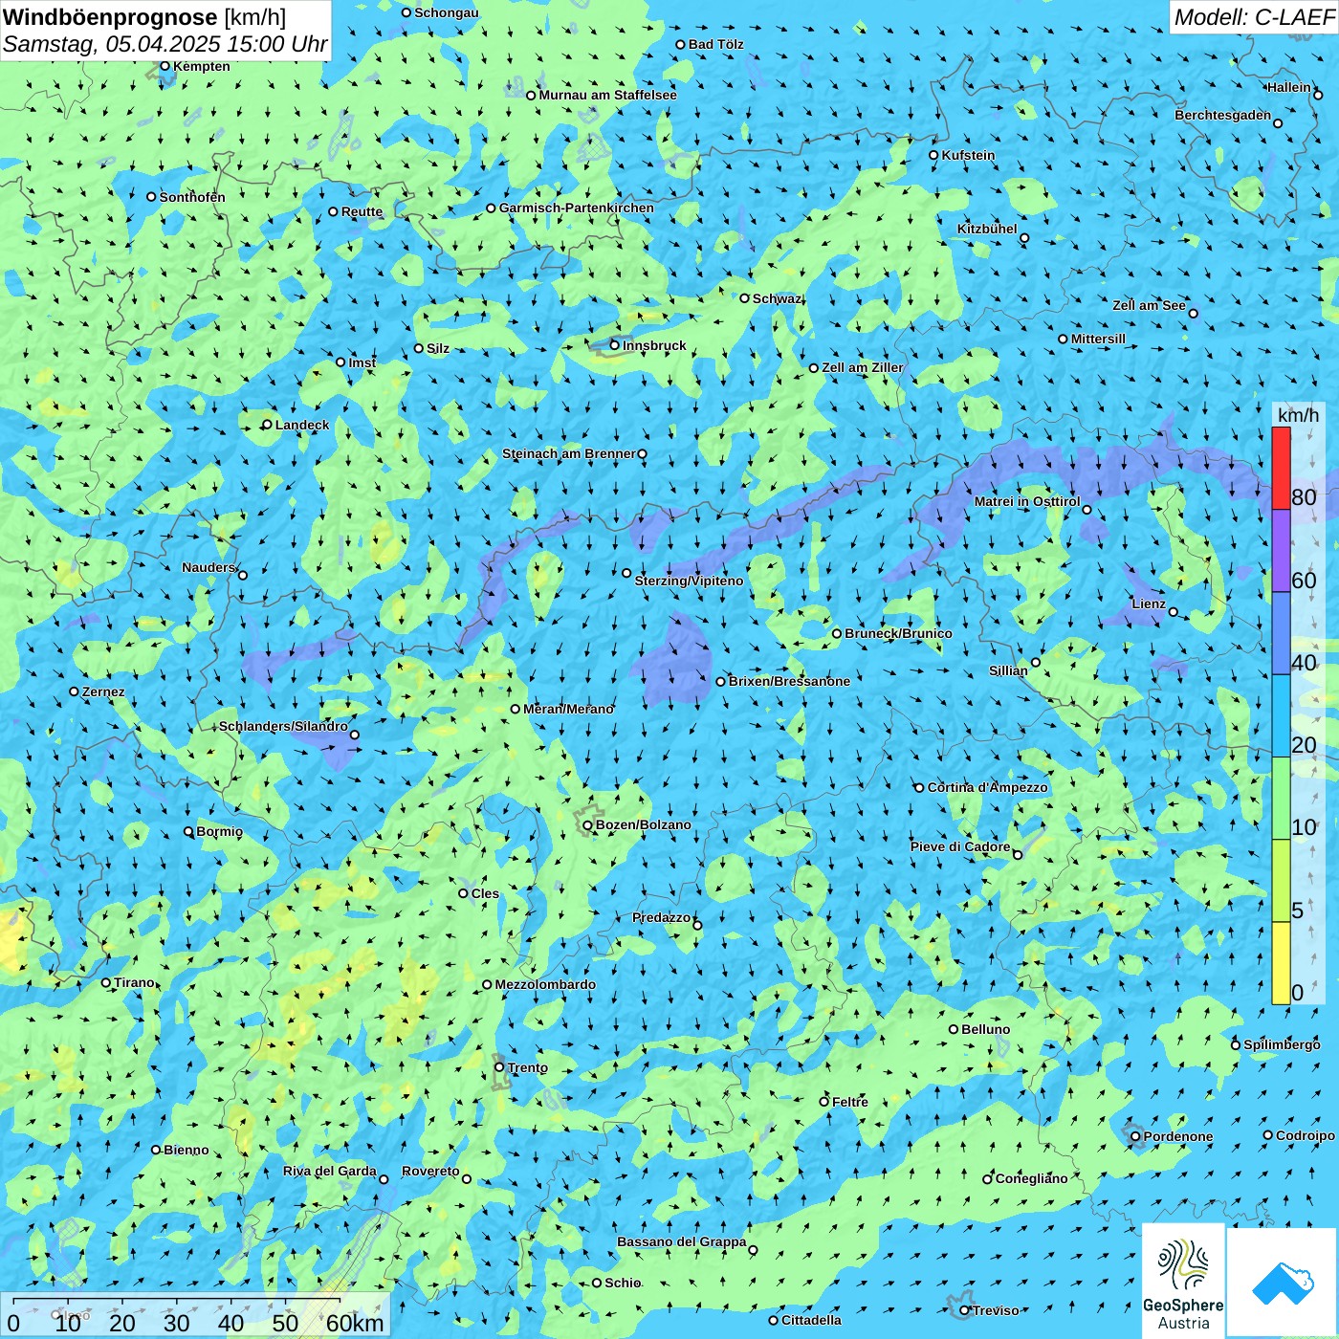
Task: Click the Spilimbergo label
Action: tap(1282, 1044)
